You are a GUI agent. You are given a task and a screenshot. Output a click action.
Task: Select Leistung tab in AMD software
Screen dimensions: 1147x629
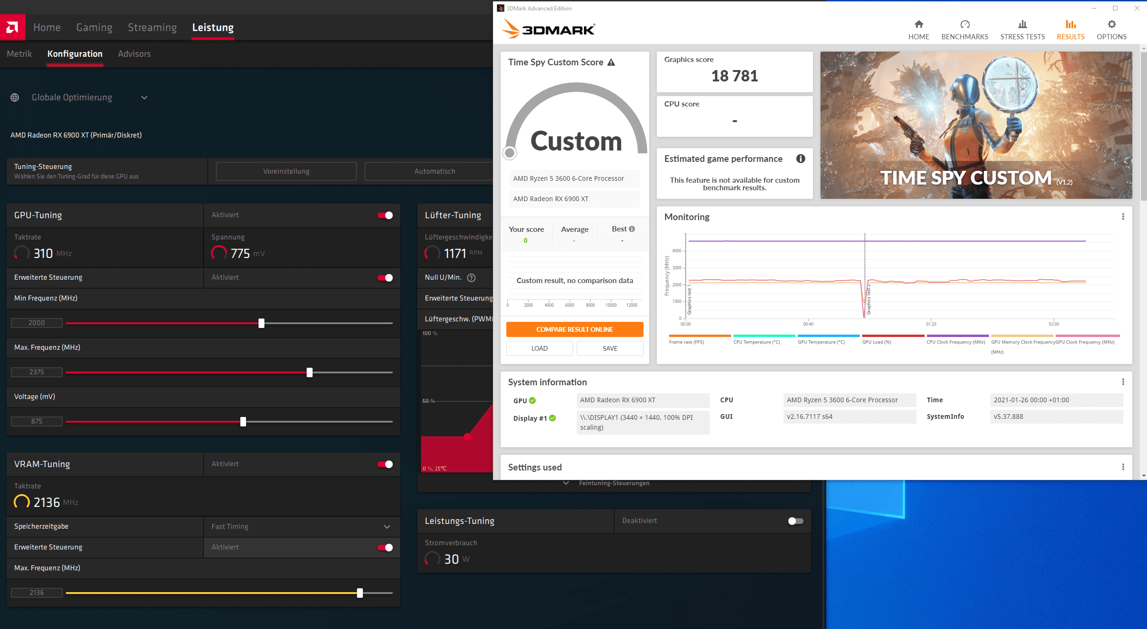pos(213,27)
